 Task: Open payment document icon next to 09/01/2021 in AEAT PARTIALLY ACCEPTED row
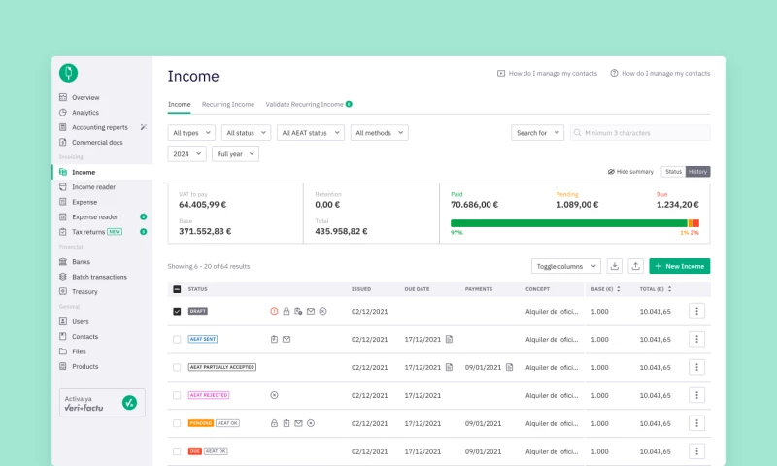pos(509,367)
